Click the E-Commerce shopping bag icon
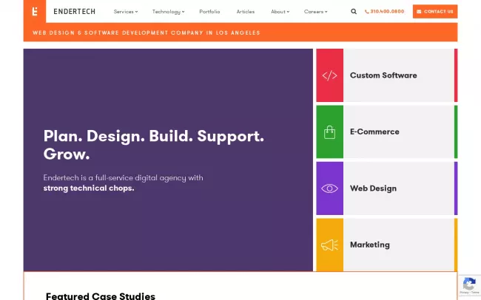The height and width of the screenshot is (300, 481). pyautogui.click(x=329, y=132)
